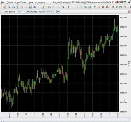Viewport: 131px width, 122px height.
Task: Open the Charts menu
Action: point(10,2)
